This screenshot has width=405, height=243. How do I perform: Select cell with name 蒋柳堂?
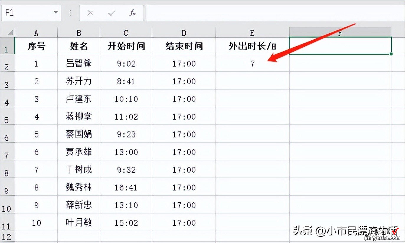(x=79, y=116)
